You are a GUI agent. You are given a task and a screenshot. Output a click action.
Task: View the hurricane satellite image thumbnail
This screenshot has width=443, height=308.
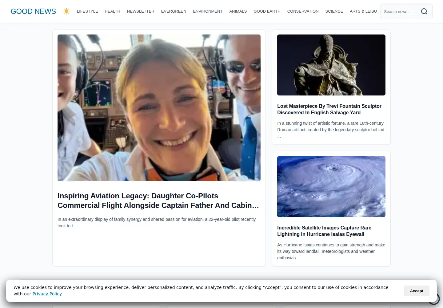[x=331, y=187]
